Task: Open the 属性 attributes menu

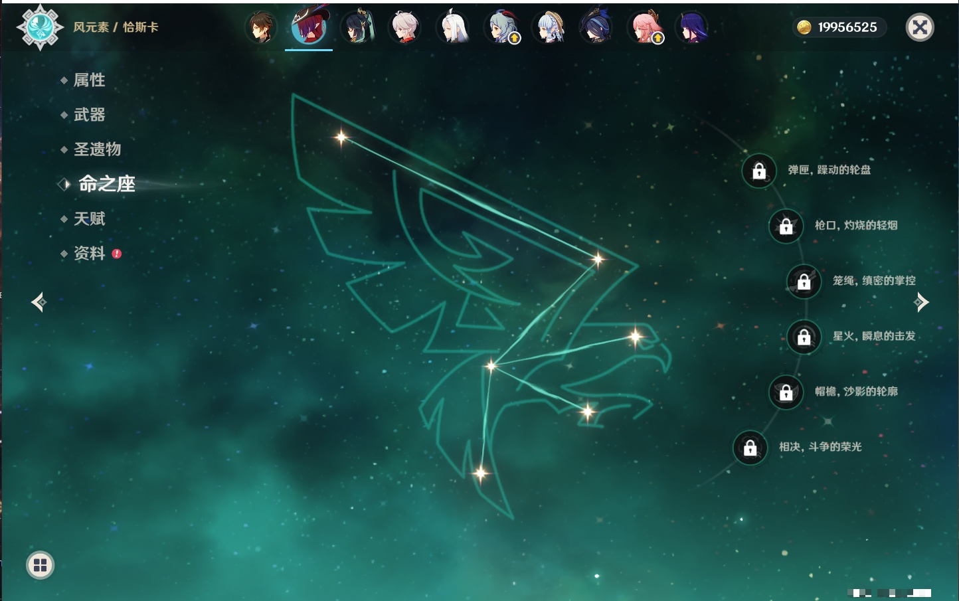Action: pos(89,80)
